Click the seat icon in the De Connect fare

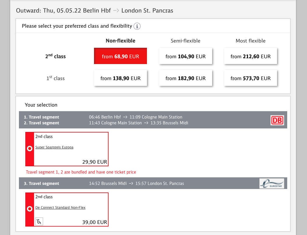click(x=39, y=221)
